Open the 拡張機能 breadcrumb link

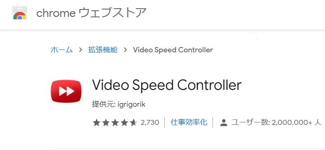[x=103, y=50]
